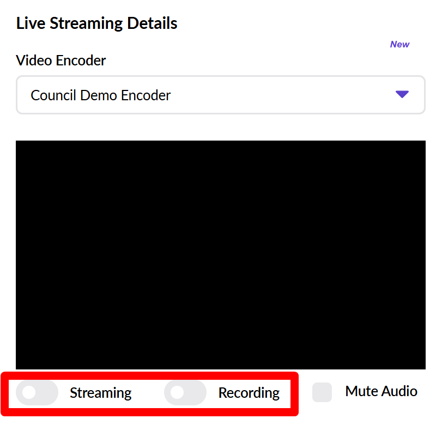Click the top-left corner of the video preview

coord(22,146)
